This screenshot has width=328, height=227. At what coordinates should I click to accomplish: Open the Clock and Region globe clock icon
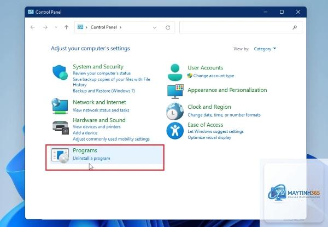(175, 112)
